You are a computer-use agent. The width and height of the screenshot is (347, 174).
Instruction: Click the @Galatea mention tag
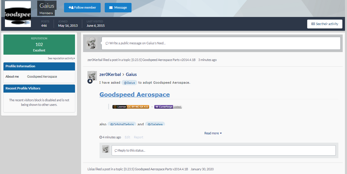(x=155, y=124)
